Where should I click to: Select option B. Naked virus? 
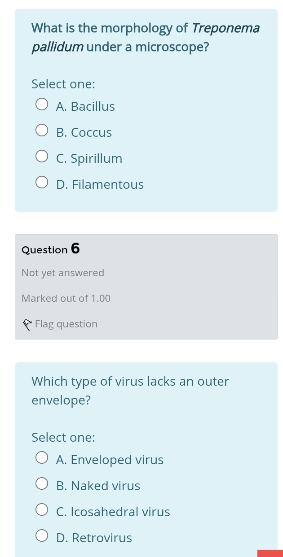(x=42, y=483)
